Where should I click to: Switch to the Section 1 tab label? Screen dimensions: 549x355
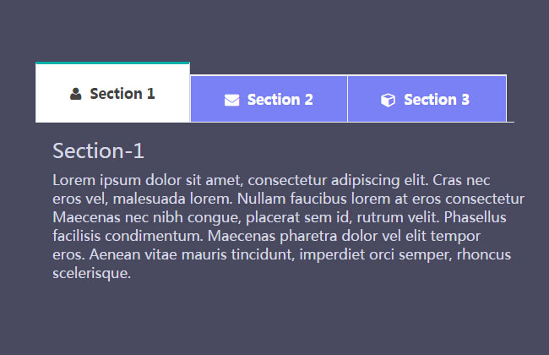pos(122,94)
